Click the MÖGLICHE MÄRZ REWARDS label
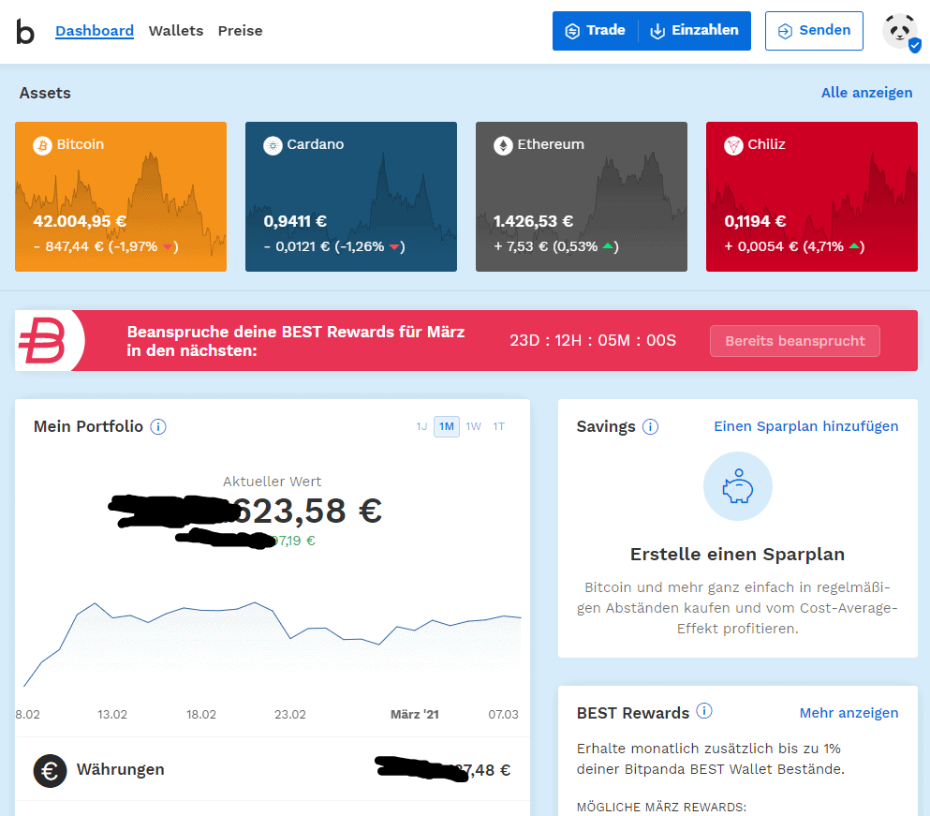Image resolution: width=930 pixels, height=816 pixels. pyautogui.click(x=661, y=807)
